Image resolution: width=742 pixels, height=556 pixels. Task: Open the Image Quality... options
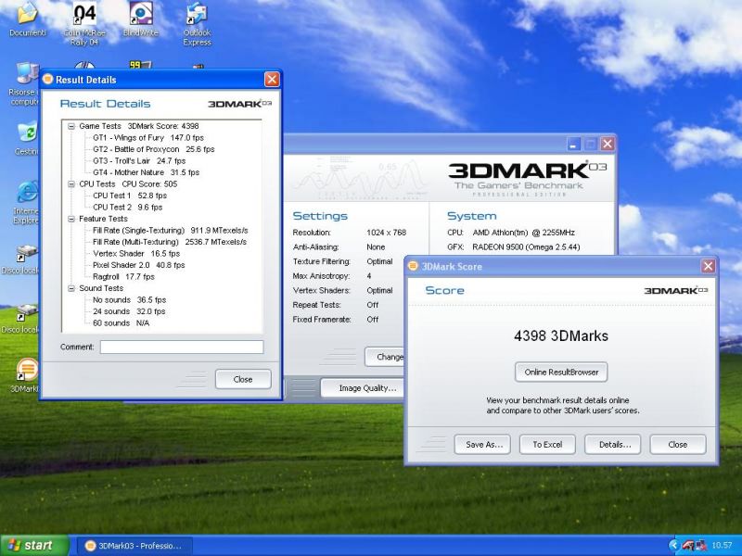363,388
